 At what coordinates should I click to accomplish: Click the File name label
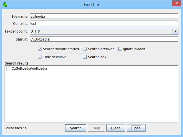click(20, 17)
